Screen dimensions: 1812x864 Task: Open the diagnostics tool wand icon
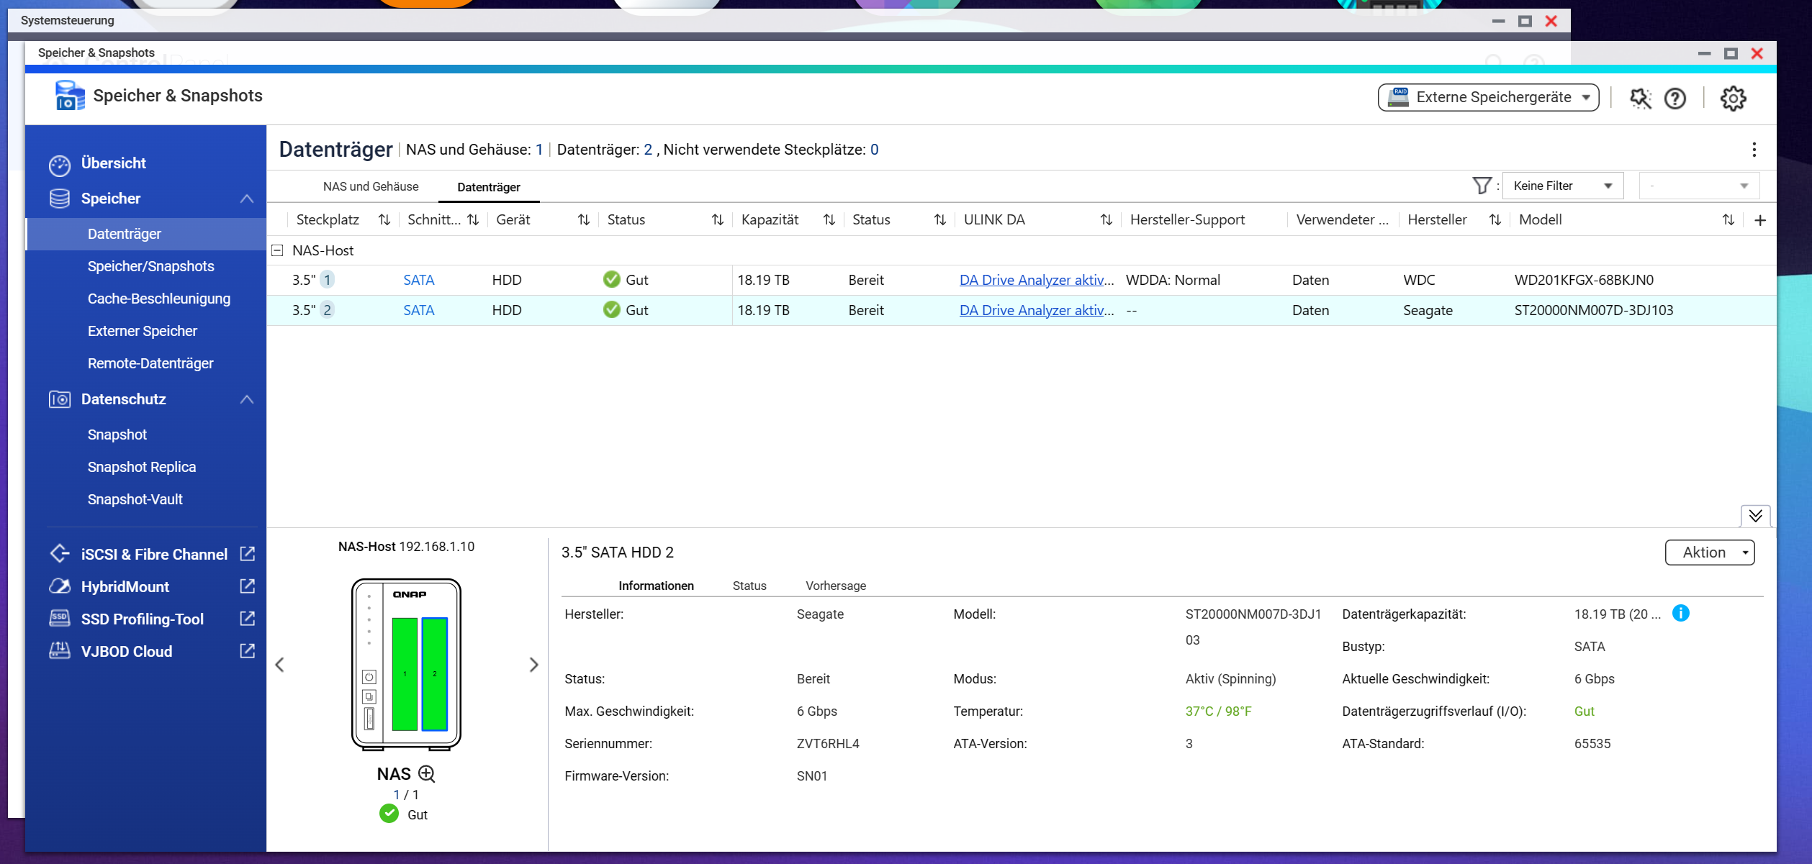coord(1640,98)
